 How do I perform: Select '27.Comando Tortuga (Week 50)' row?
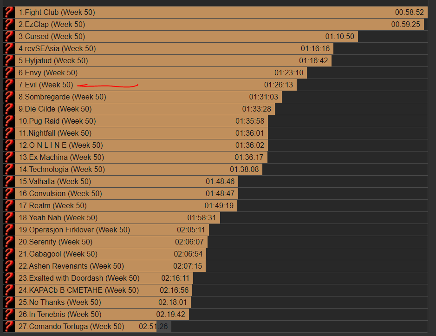[x=71, y=326]
